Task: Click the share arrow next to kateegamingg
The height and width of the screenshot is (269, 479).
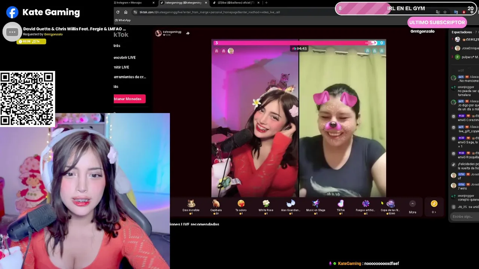Action: pos(188,33)
